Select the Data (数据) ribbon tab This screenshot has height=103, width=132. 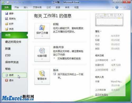point(58,7)
